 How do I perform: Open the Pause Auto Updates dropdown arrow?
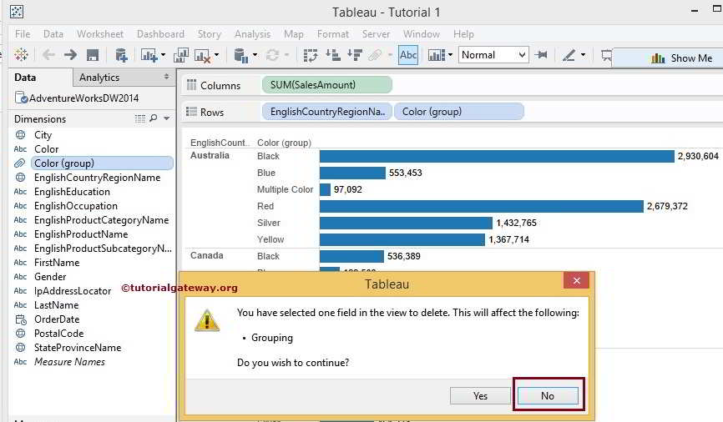pyautogui.click(x=255, y=55)
